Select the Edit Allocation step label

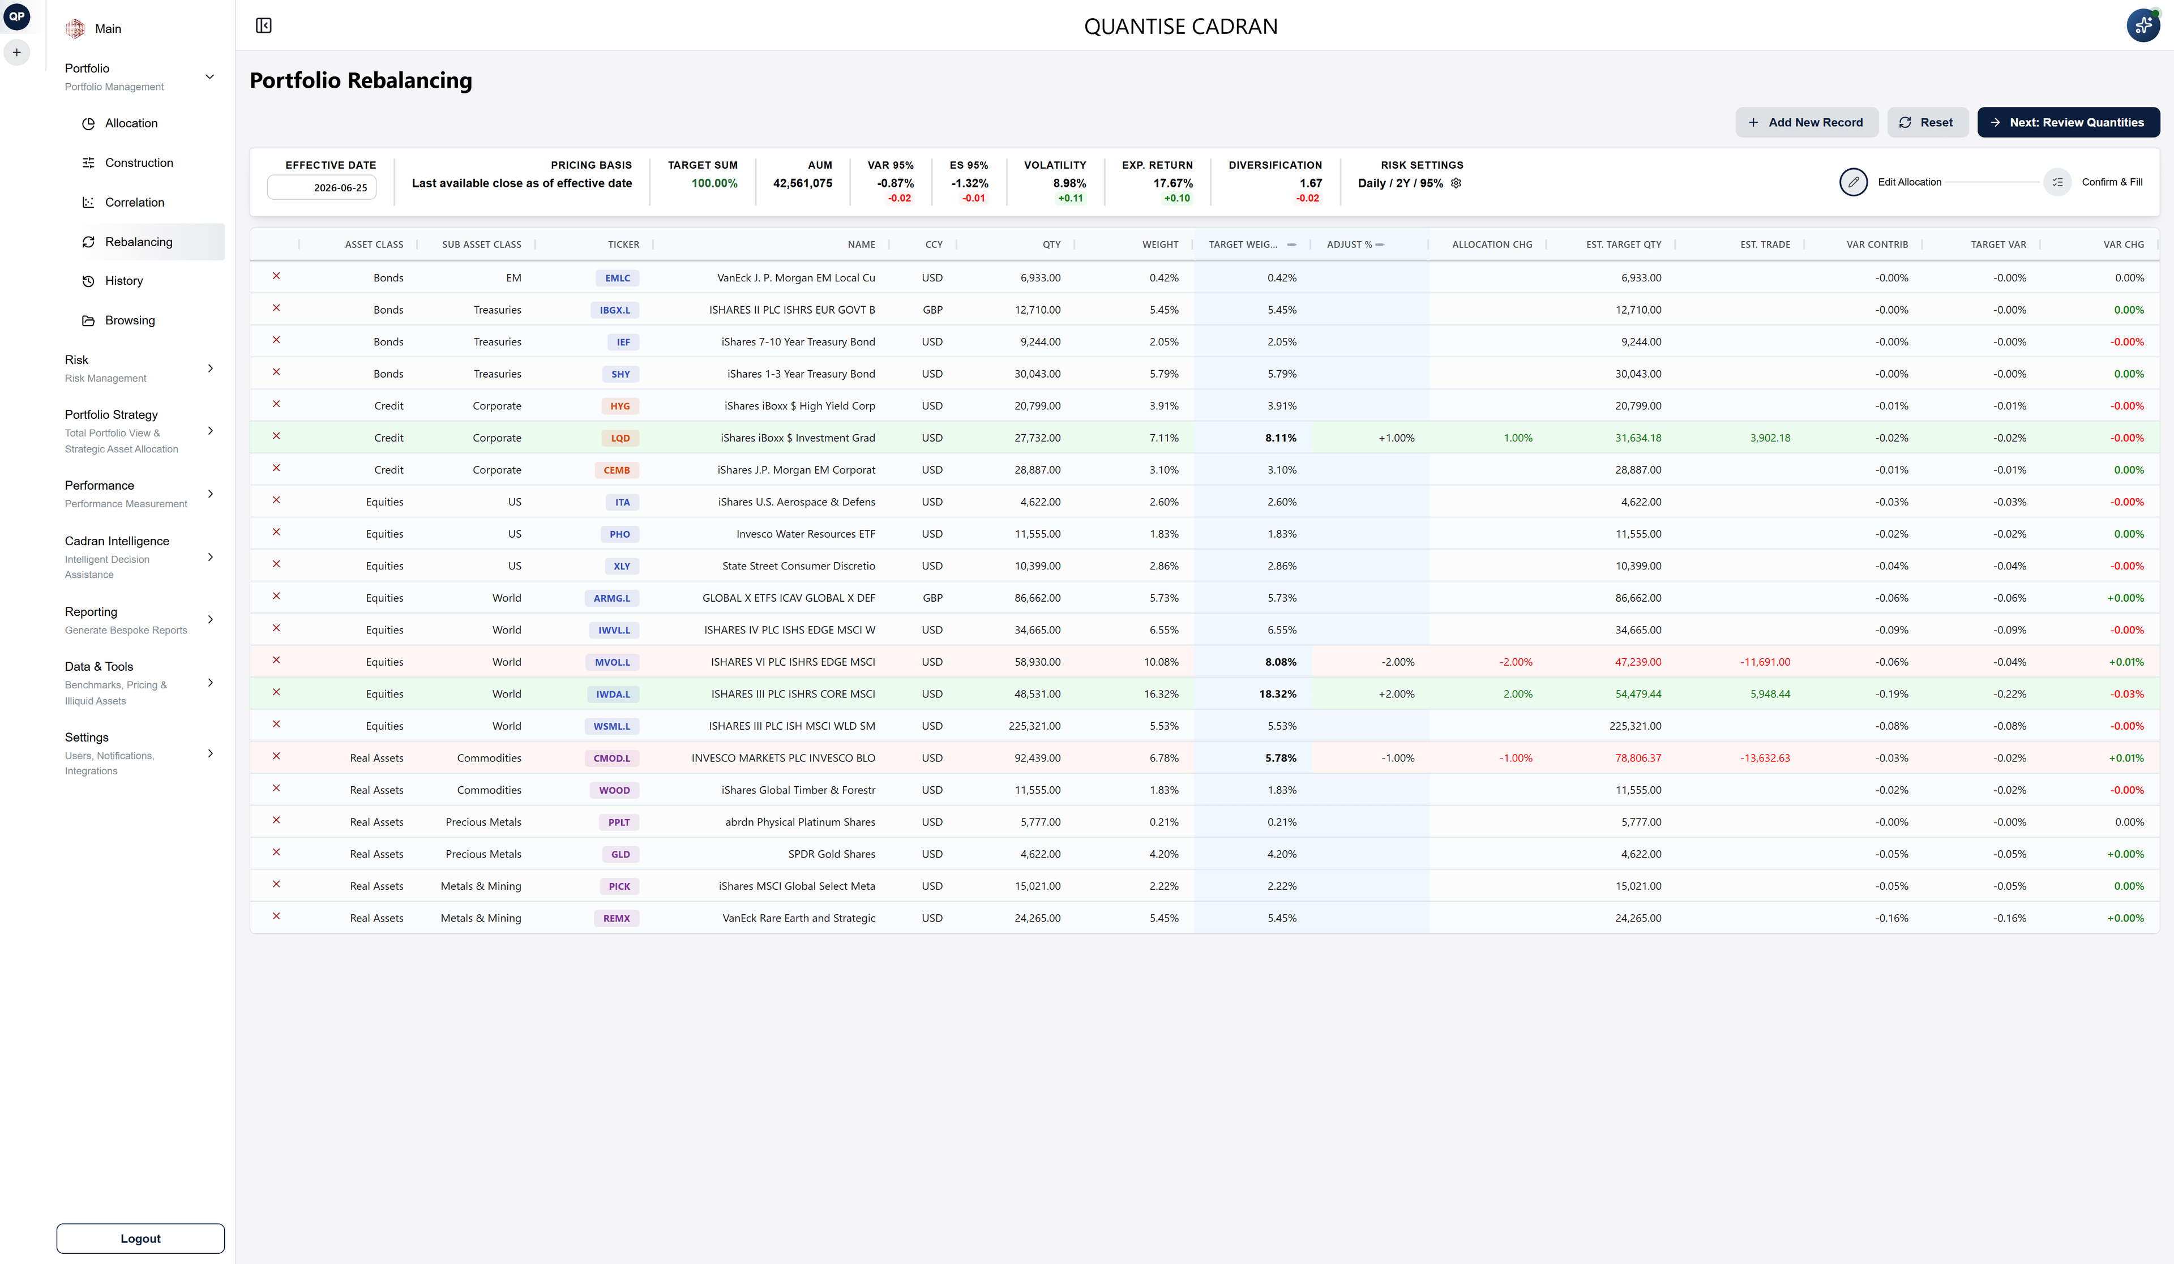pyautogui.click(x=1909, y=182)
